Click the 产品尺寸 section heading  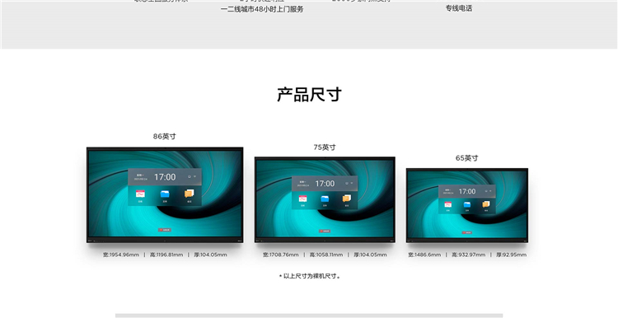click(x=309, y=95)
